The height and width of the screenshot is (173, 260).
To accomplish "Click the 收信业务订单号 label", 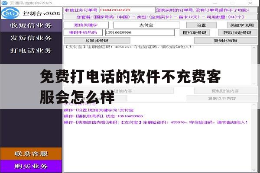I will (x=81, y=10).
